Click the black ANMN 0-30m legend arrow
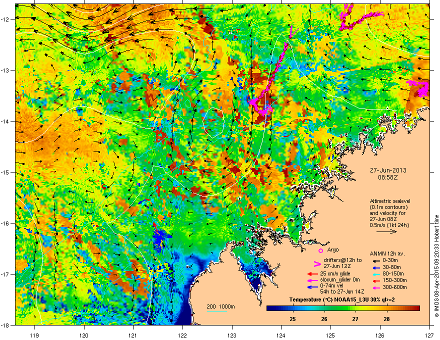 375,260
